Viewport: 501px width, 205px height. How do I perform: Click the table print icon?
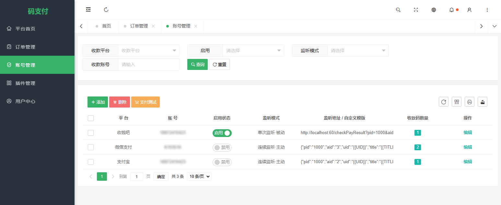click(x=470, y=102)
